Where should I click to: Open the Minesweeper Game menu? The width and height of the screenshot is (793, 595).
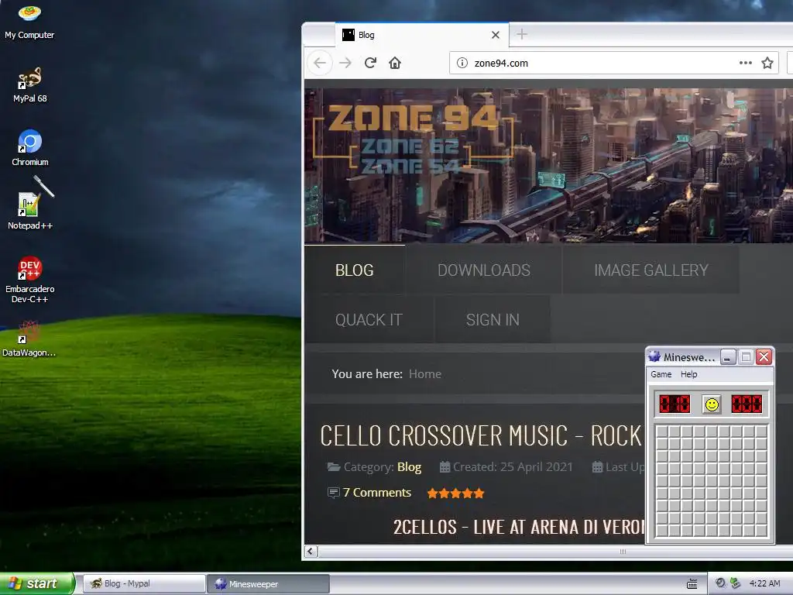661,374
